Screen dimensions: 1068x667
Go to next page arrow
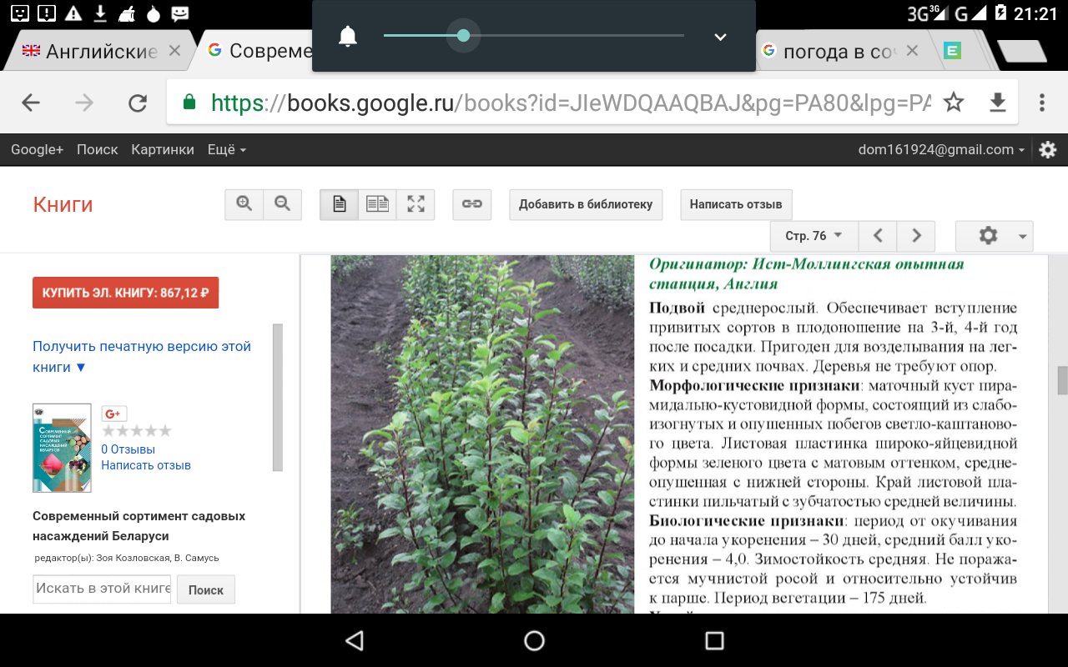(x=916, y=236)
